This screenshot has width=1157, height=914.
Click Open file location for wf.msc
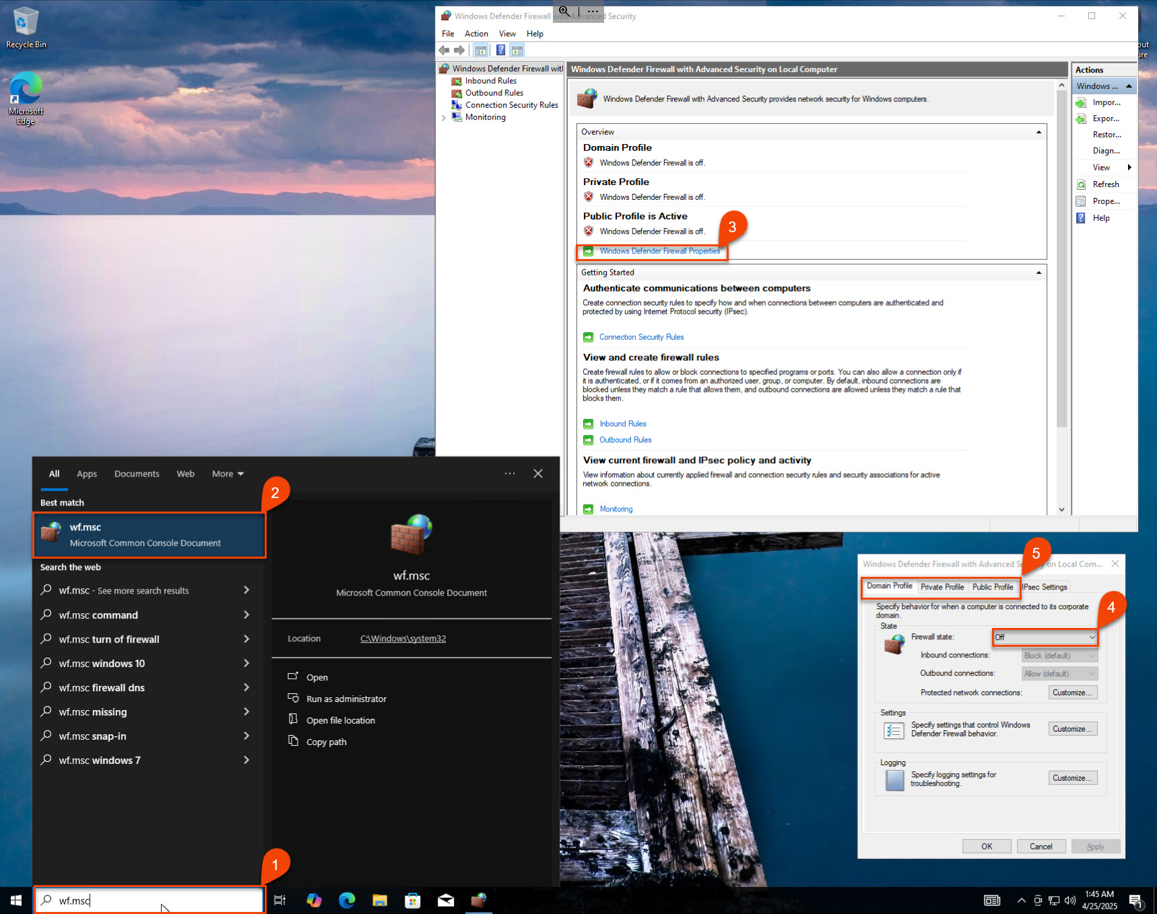340,721
